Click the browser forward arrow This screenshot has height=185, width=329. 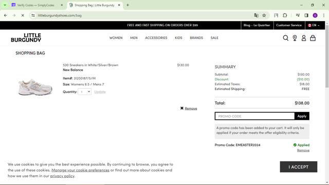click(x=14, y=15)
